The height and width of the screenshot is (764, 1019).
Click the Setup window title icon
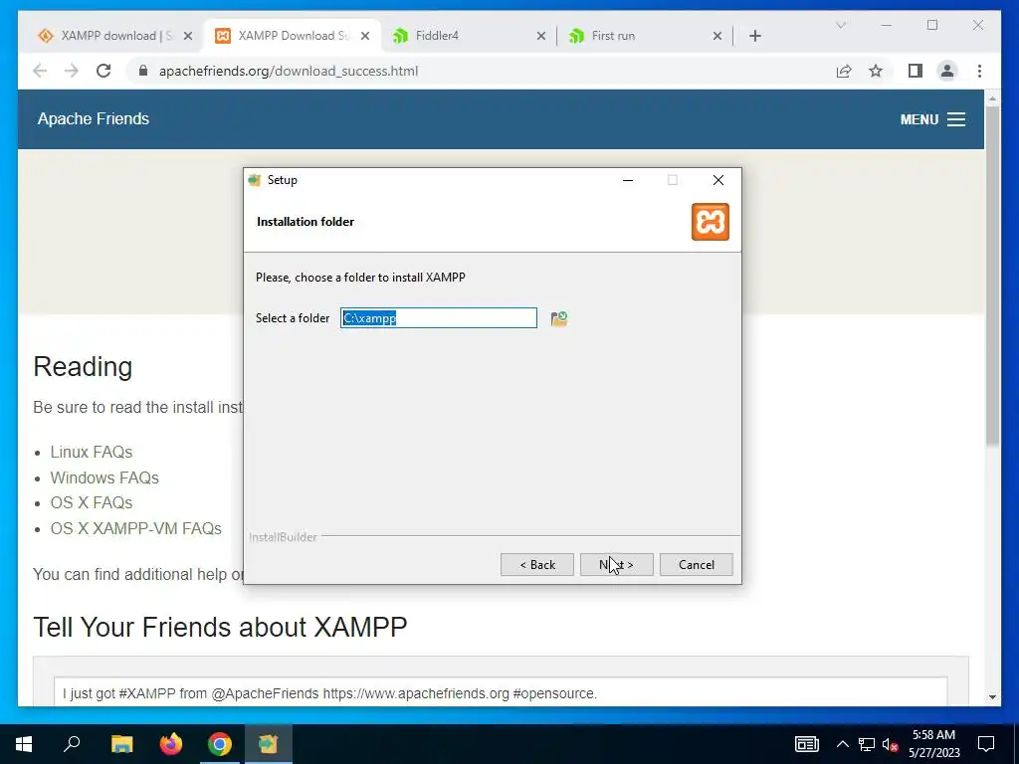(x=255, y=180)
